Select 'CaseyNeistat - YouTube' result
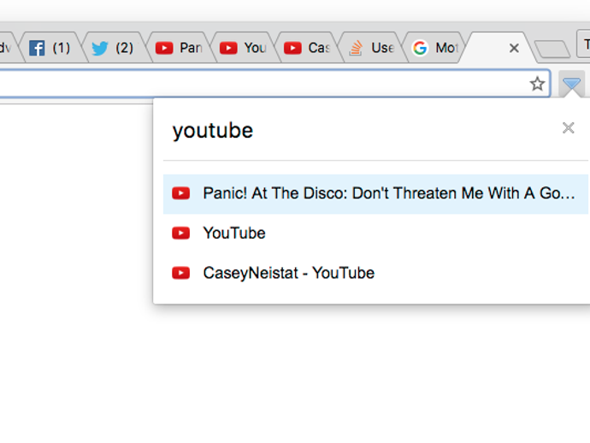The height and width of the screenshot is (443, 590). [375, 274]
